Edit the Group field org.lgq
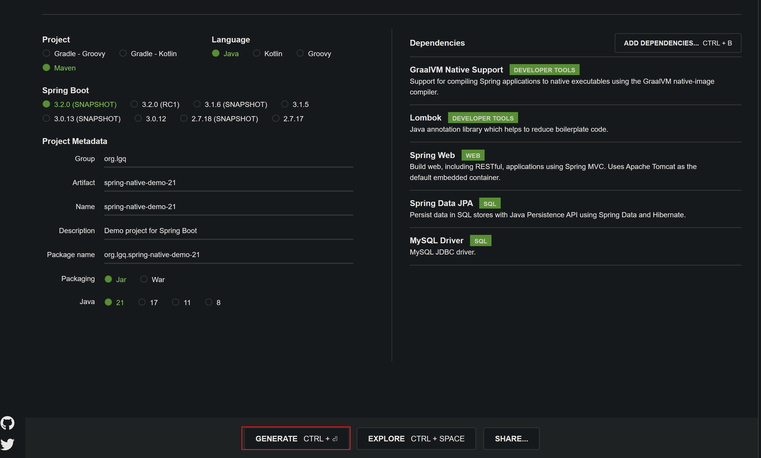Viewport: 761px width, 458px height. tap(228, 159)
